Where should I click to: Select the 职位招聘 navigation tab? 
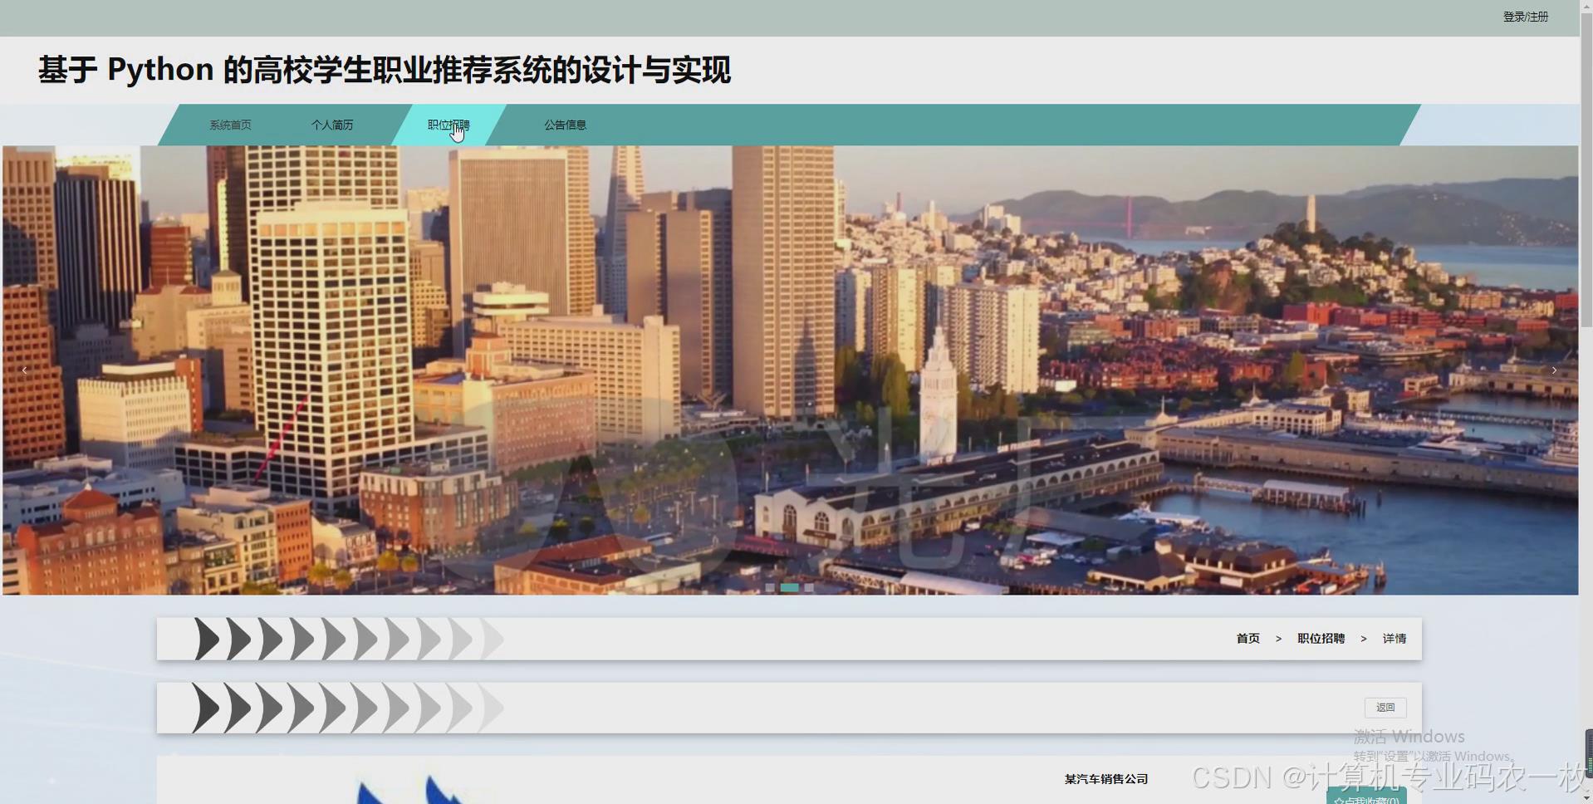click(x=448, y=125)
